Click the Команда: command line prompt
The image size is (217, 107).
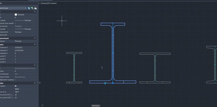(96, 106)
